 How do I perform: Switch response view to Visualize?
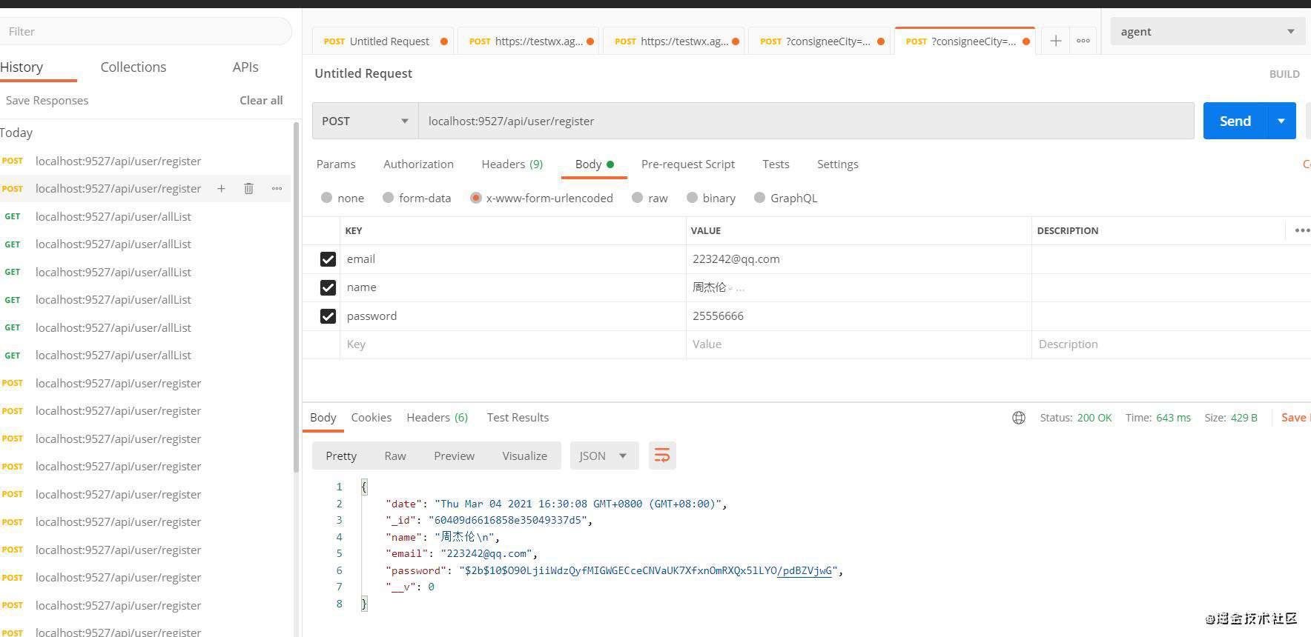(524, 456)
